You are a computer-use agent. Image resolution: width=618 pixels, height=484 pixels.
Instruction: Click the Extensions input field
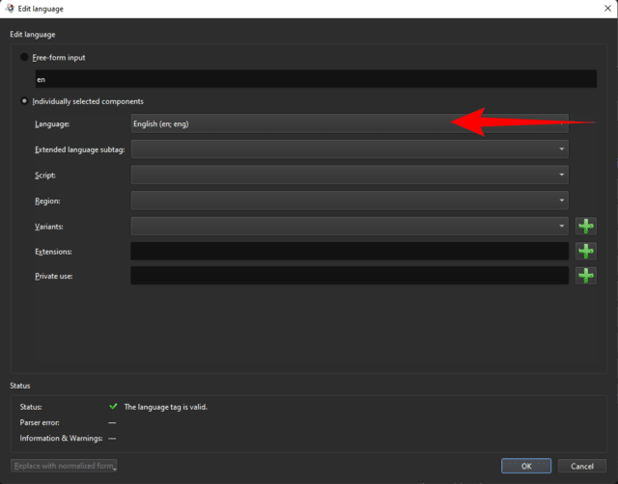pos(350,251)
